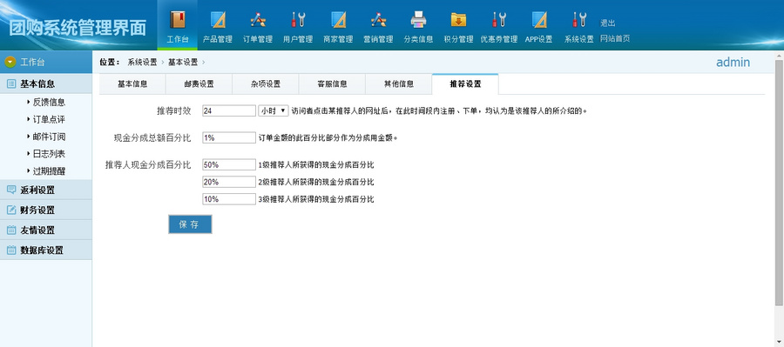Open 反馈信息 in the sidebar
Image resolution: width=784 pixels, height=347 pixels.
pyautogui.click(x=49, y=103)
